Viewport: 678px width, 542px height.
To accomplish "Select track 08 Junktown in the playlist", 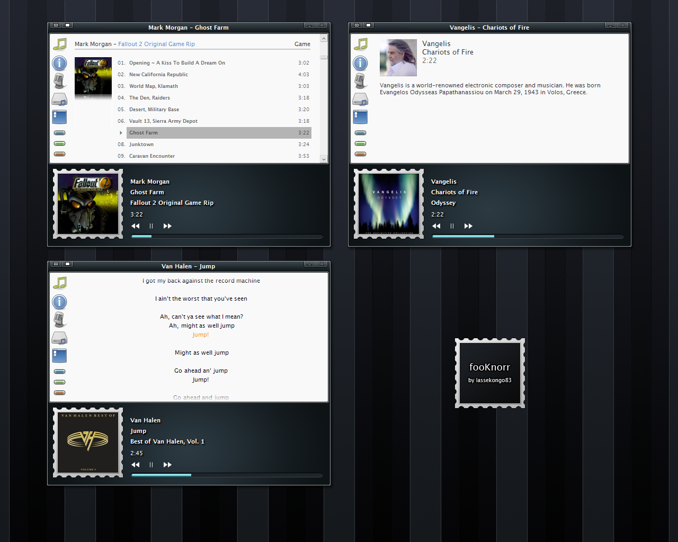I will (141, 144).
